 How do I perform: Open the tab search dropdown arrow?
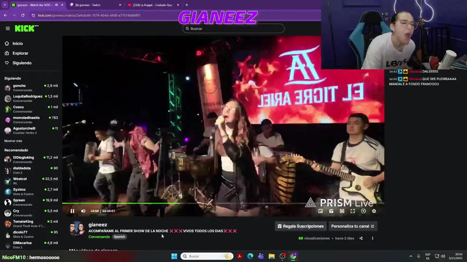4,5
